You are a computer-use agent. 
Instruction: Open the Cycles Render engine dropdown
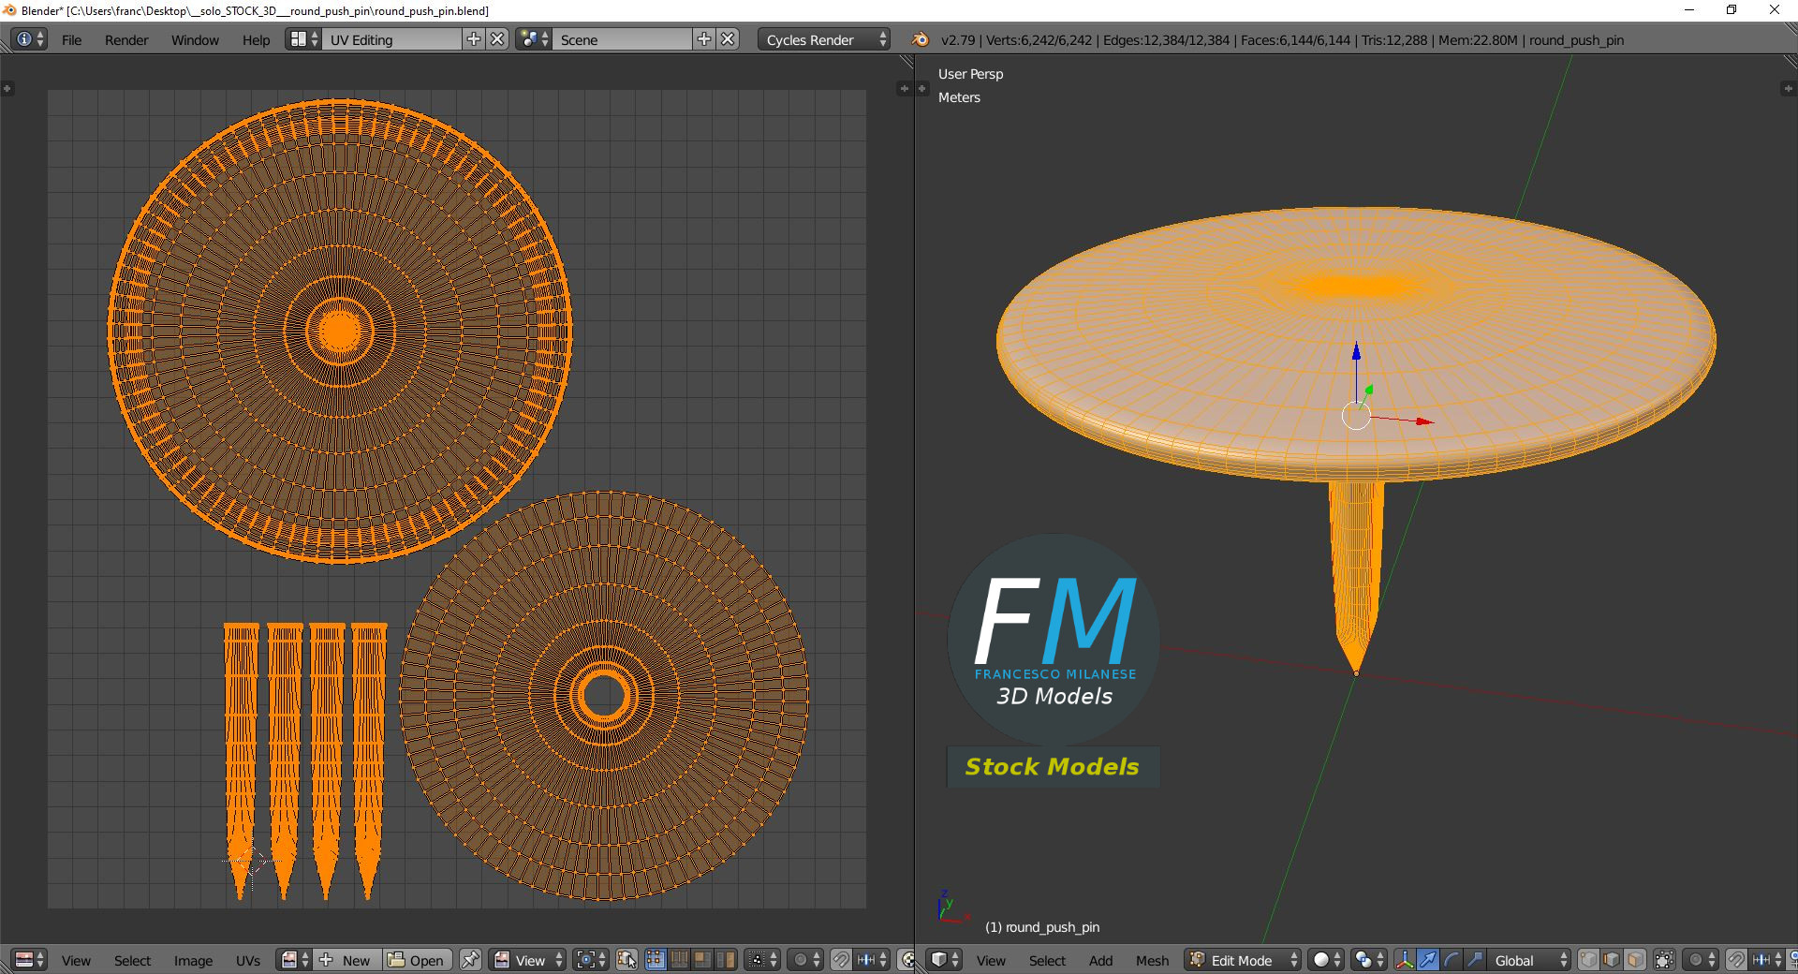[x=824, y=39]
